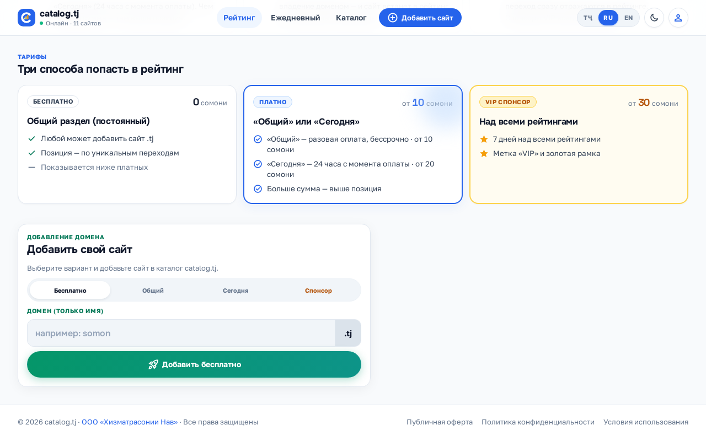Click the Общий раздел (постоянный) heading
Screen dimensions: 706x441
(88, 121)
